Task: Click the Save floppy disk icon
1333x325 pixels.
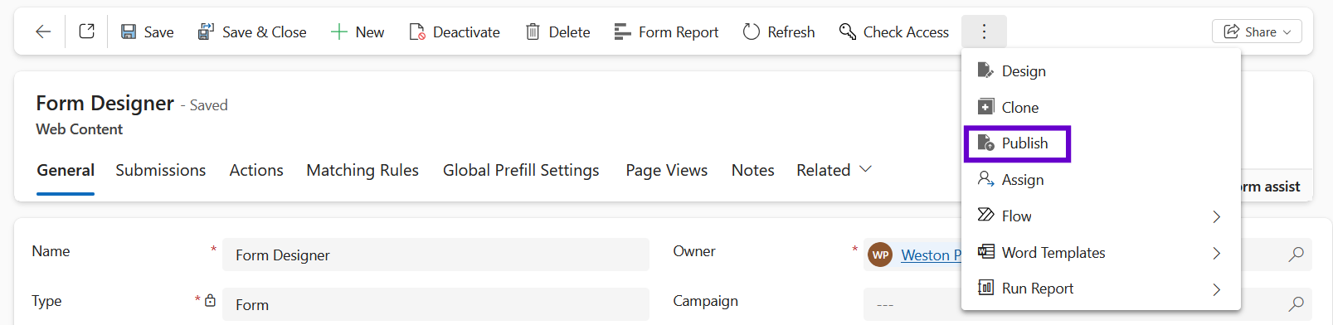Action: (129, 32)
